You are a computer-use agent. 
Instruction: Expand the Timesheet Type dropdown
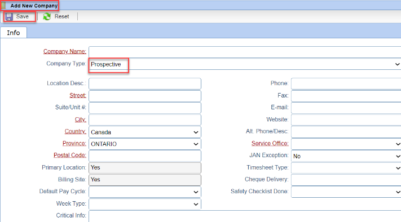coord(346,168)
